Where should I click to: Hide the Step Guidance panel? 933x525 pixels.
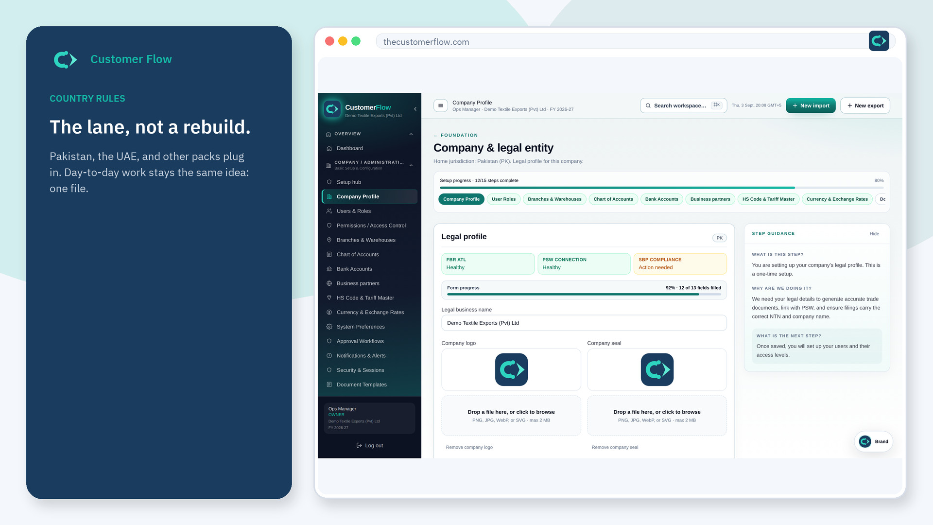pyautogui.click(x=874, y=234)
